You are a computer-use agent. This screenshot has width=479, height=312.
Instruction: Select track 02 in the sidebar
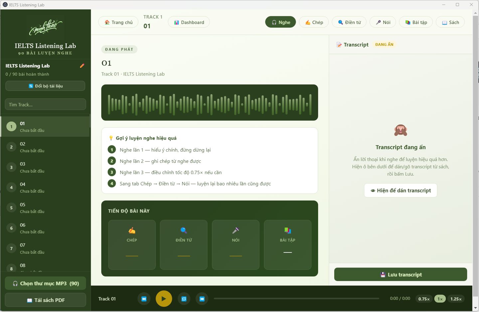[45, 147]
